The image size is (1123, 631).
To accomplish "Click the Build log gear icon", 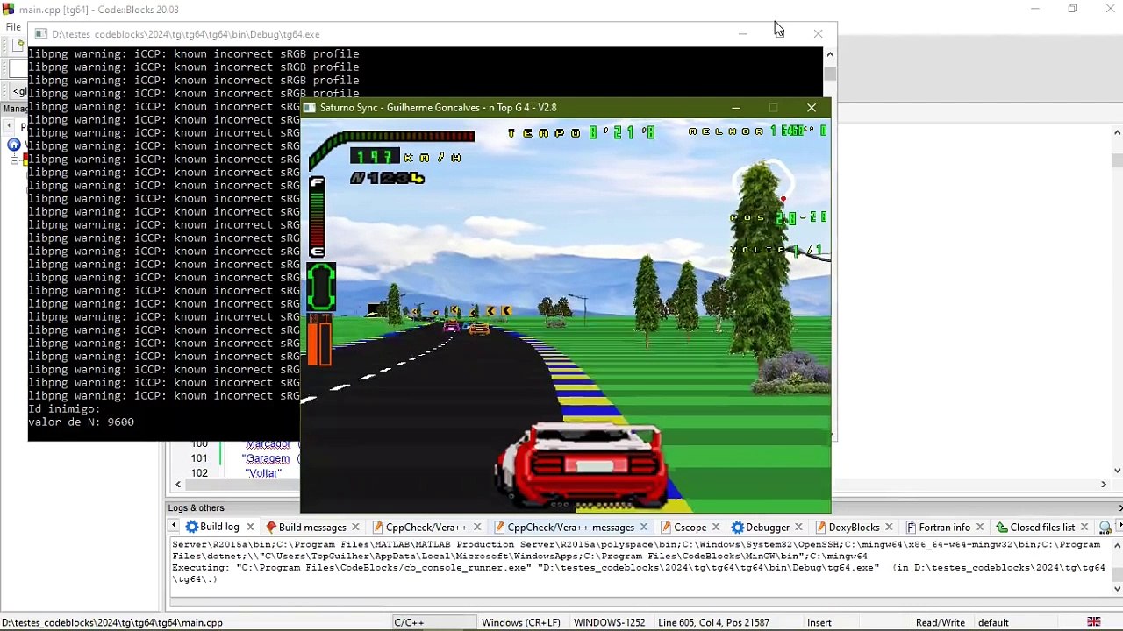I will tap(191, 527).
